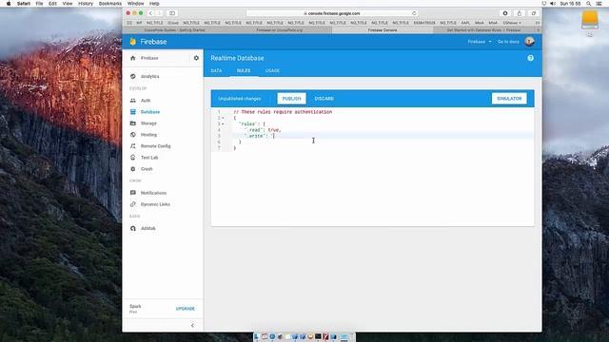Click the Database sidebar icon
The width and height of the screenshot is (609, 342).
click(x=133, y=112)
